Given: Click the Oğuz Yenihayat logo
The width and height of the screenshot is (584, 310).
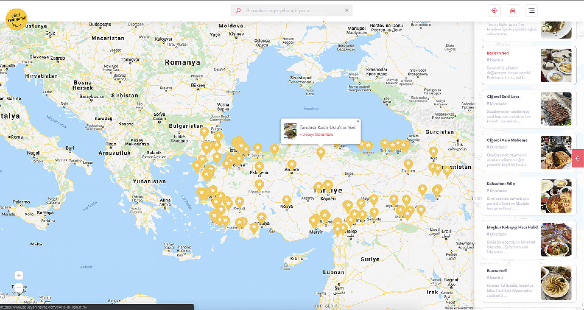Looking at the screenshot, I should pos(17,19).
